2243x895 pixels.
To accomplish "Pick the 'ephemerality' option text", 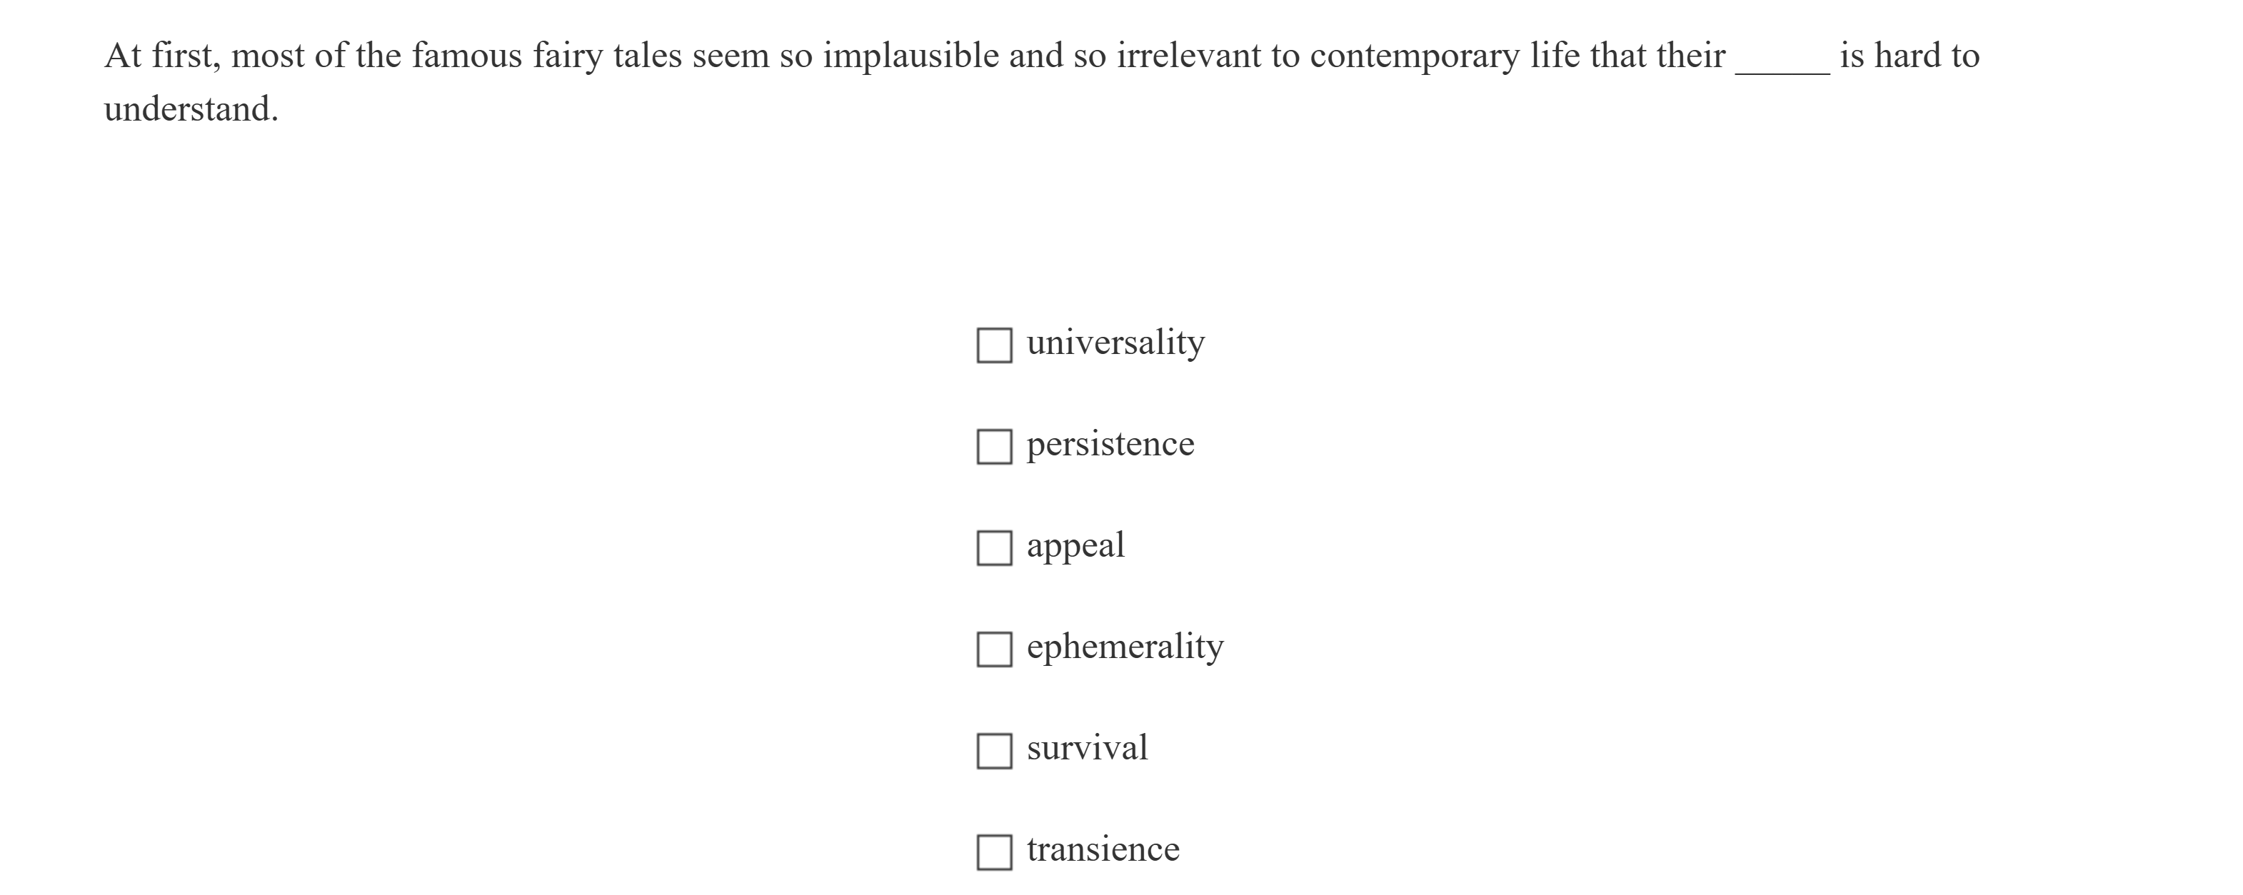I will [x=1125, y=647].
